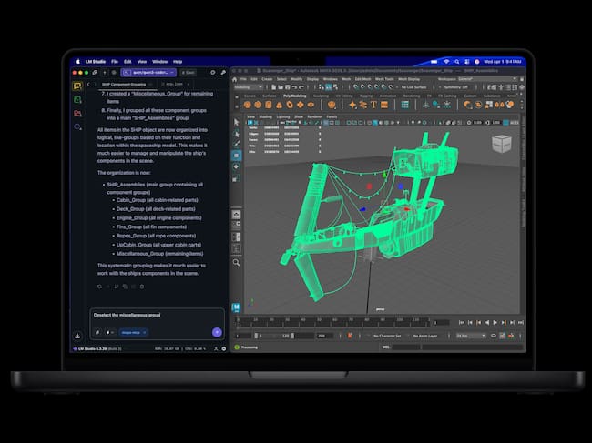This screenshot has height=443, width=592.
Task: Click the Eject model button
Action: [x=187, y=72]
